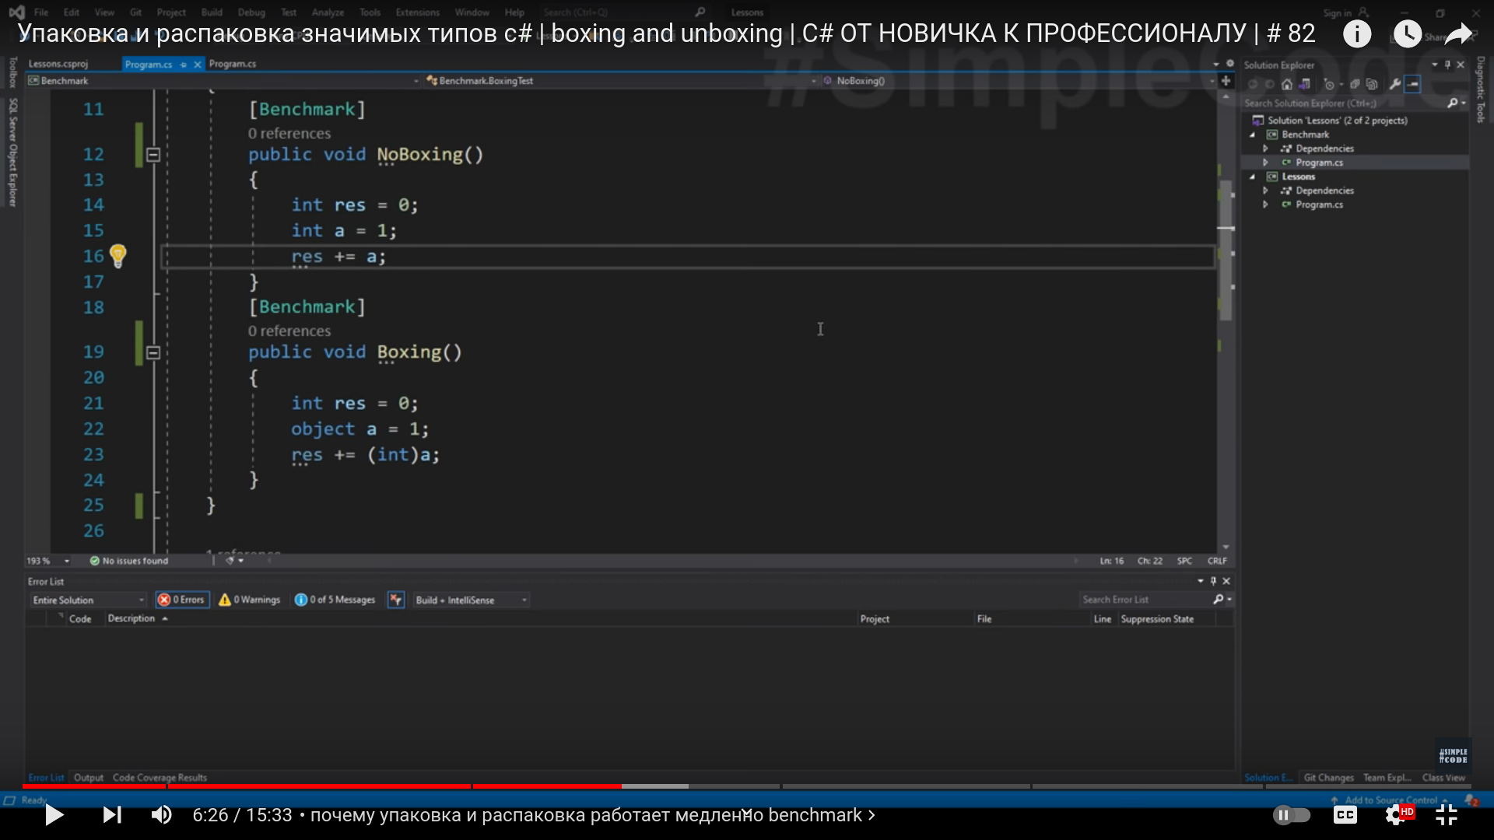Open the Lessons.csproj tab
1494x840 pixels.
pos(58,64)
